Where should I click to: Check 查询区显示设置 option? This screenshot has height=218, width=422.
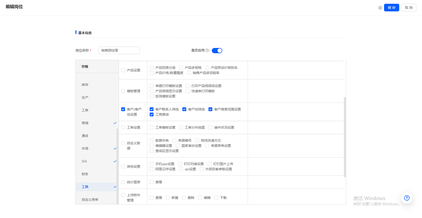click(152, 151)
